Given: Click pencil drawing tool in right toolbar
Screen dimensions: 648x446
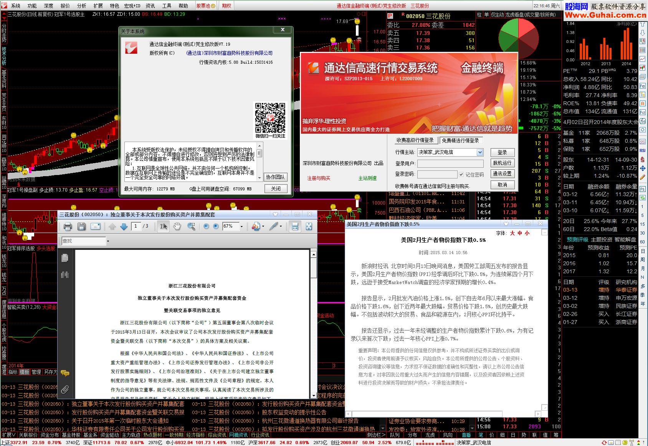Looking at the screenshot, I should click(643, 177).
